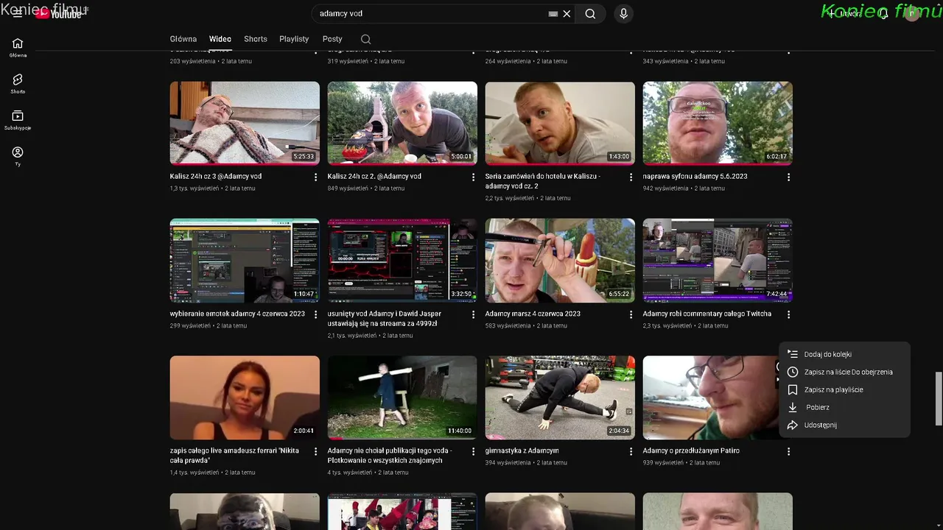This screenshot has width=943, height=530.
Task: Click text 4 tys. wyświetleń • 2 lata temu
Action: click(368, 473)
